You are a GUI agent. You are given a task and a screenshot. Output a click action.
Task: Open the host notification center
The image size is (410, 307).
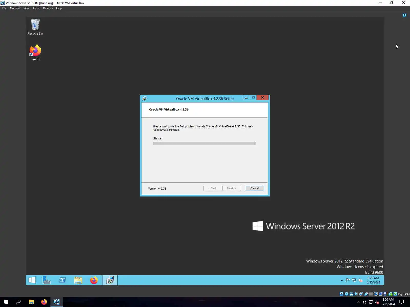tap(402, 302)
